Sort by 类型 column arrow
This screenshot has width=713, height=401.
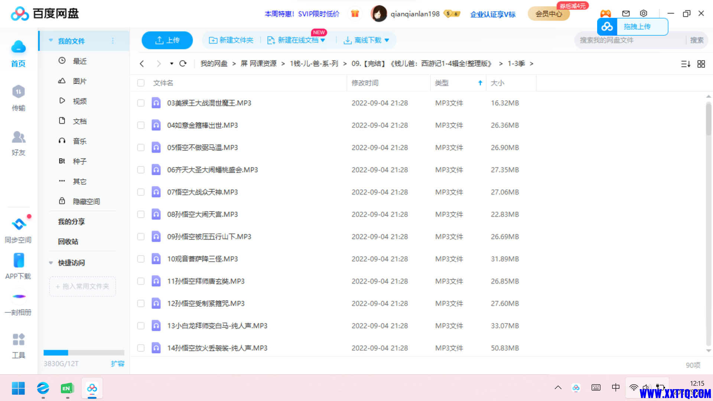[x=480, y=83]
